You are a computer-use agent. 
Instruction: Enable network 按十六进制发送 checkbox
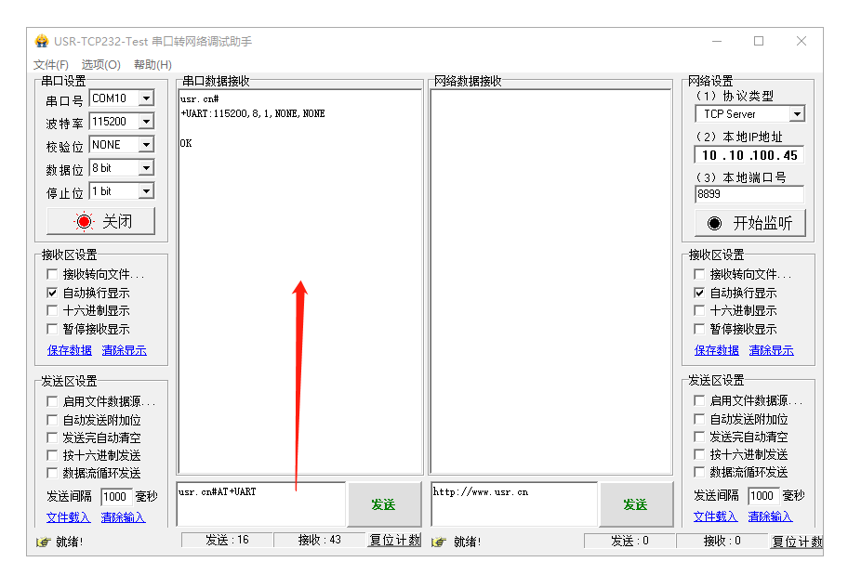click(699, 454)
